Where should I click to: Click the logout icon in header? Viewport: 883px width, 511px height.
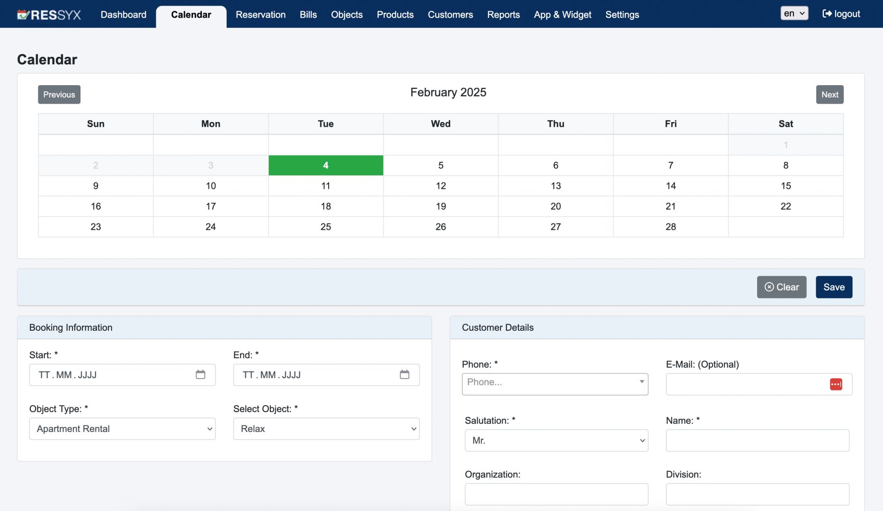tap(827, 14)
